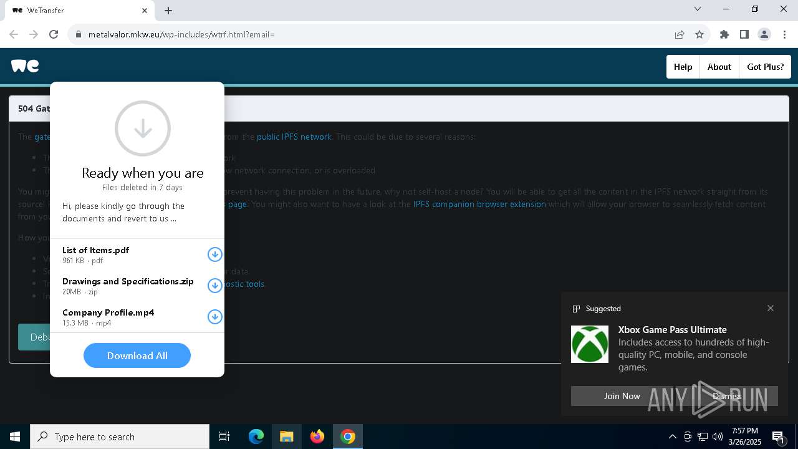Viewport: 798px width, 449px height.
Task: Close the WeTransfer tab
Action: pyautogui.click(x=145, y=11)
